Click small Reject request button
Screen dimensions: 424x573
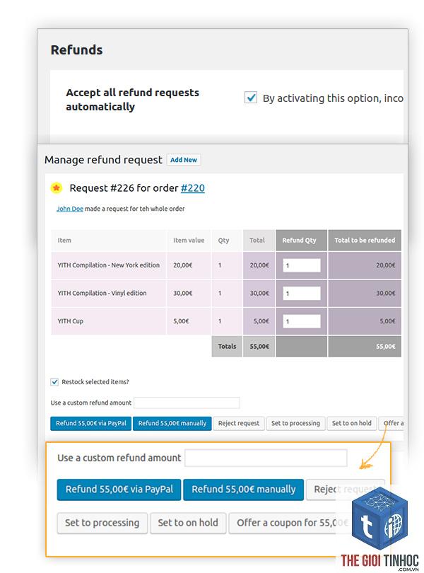coord(239,423)
